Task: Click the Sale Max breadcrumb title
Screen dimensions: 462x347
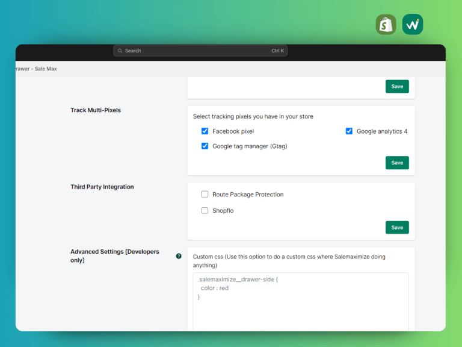Action: [36, 69]
